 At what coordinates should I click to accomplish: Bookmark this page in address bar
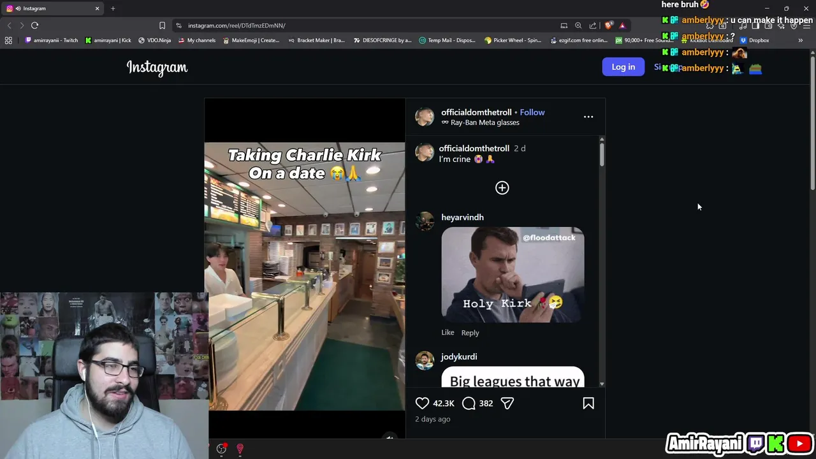click(162, 25)
